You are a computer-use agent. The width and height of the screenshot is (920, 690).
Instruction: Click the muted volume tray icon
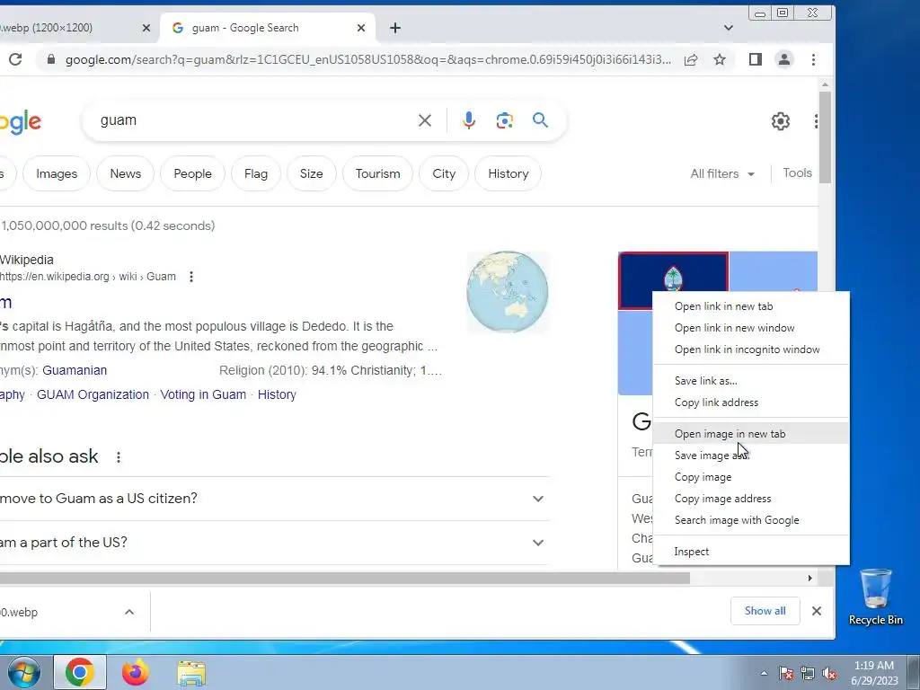click(x=829, y=674)
